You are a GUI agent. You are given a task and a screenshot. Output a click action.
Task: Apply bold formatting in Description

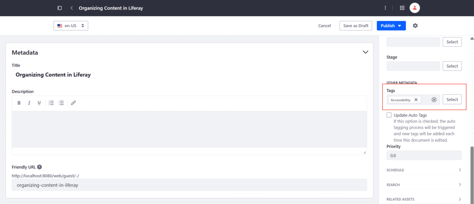pyautogui.click(x=19, y=103)
